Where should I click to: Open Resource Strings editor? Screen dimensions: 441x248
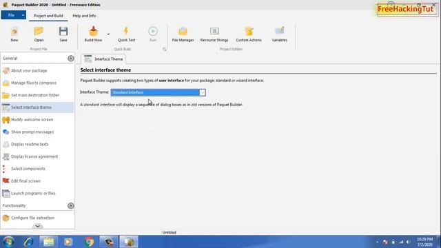214,34
